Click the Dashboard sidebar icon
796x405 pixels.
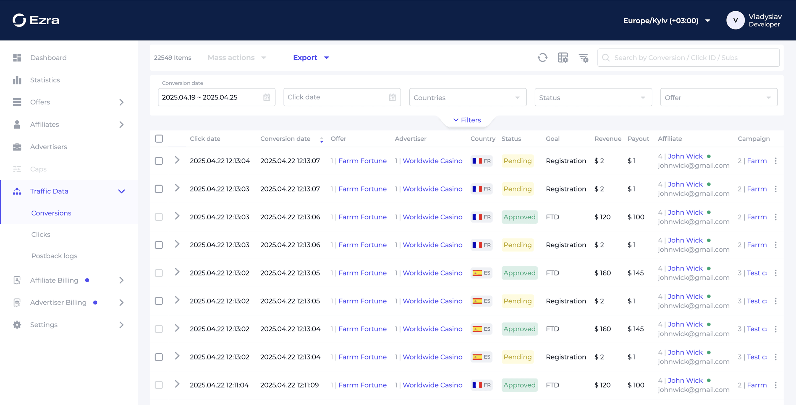pos(17,58)
